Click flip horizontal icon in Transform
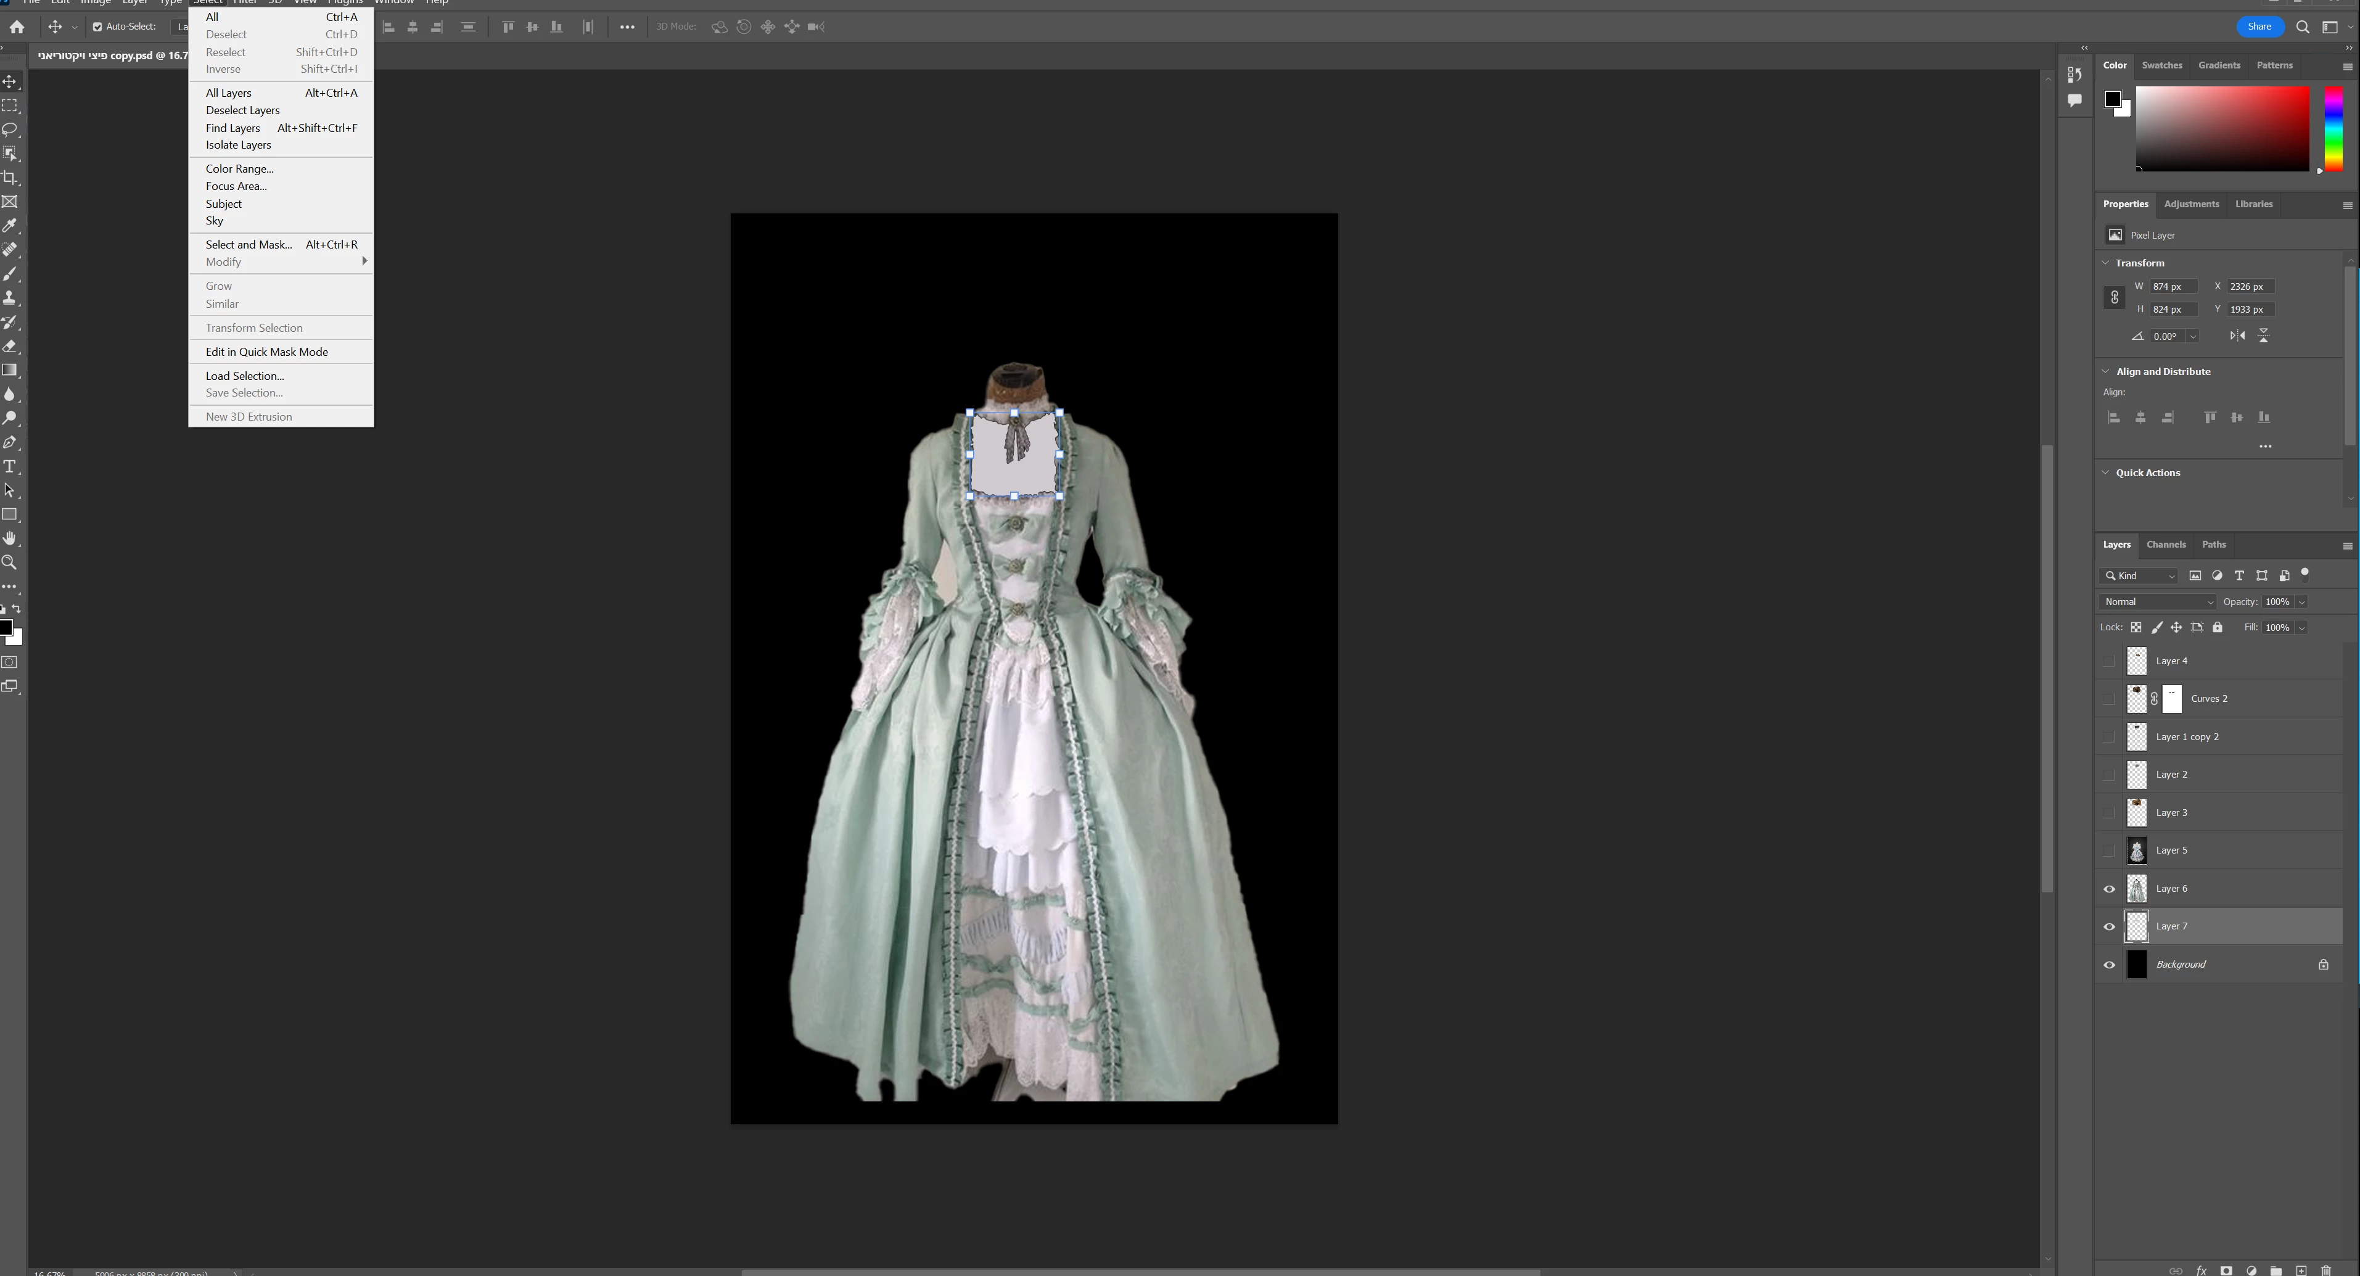The width and height of the screenshot is (2360, 1276). 2237,336
